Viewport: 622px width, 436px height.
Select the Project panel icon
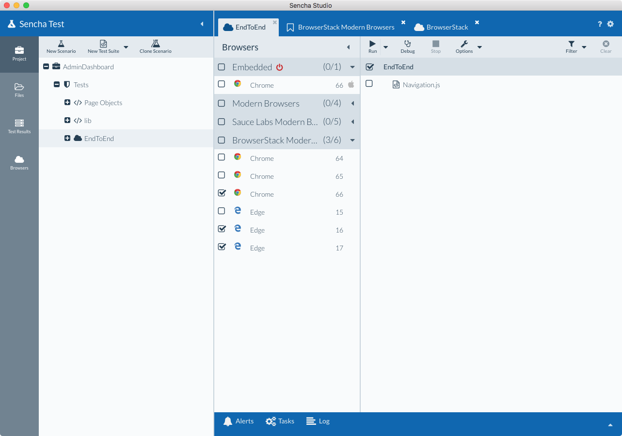pos(19,53)
